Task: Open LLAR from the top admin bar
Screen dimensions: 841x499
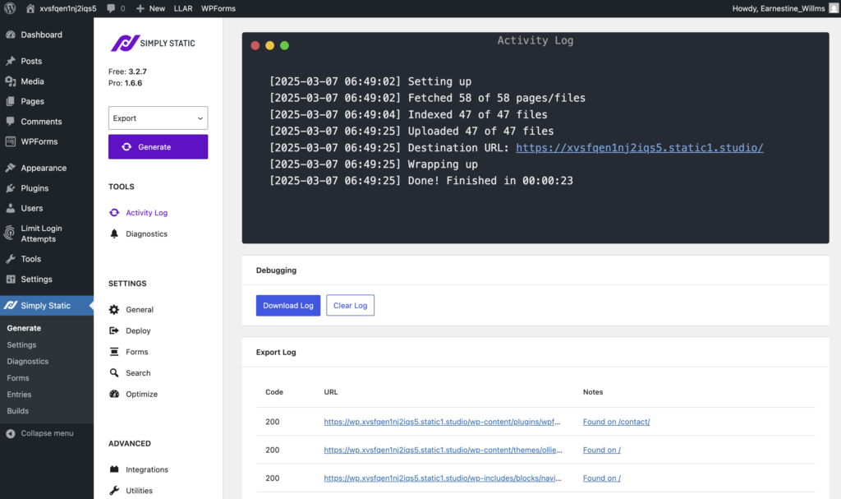Action: (x=182, y=8)
